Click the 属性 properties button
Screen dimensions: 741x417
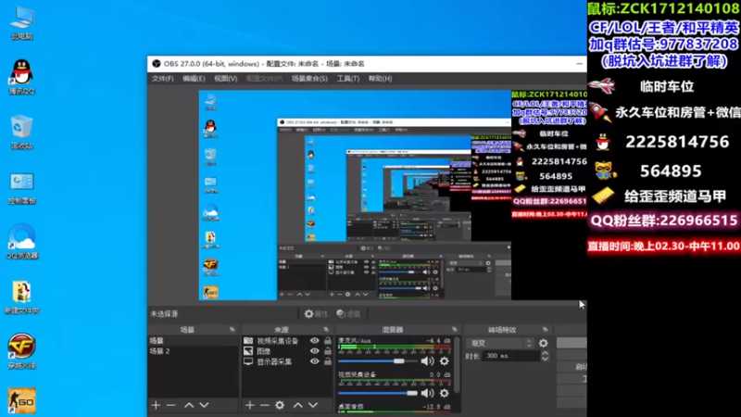pyautogui.click(x=316, y=314)
